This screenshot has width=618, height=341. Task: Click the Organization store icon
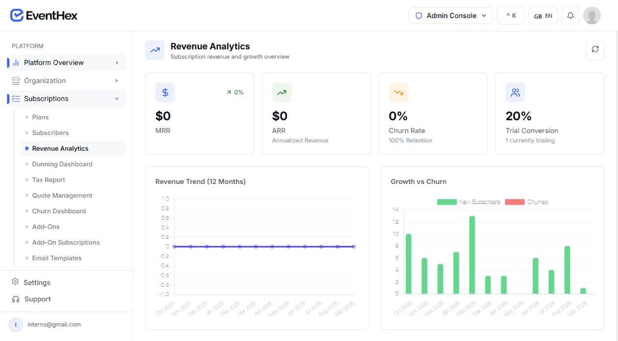coord(16,81)
